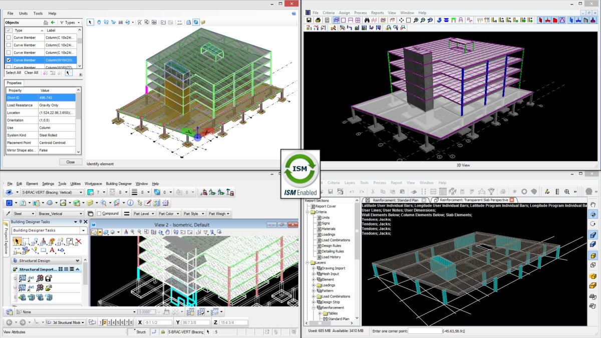Image resolution: width=601 pixels, height=338 pixels.
Task: Activate the Rotate View tool
Action: (160, 232)
